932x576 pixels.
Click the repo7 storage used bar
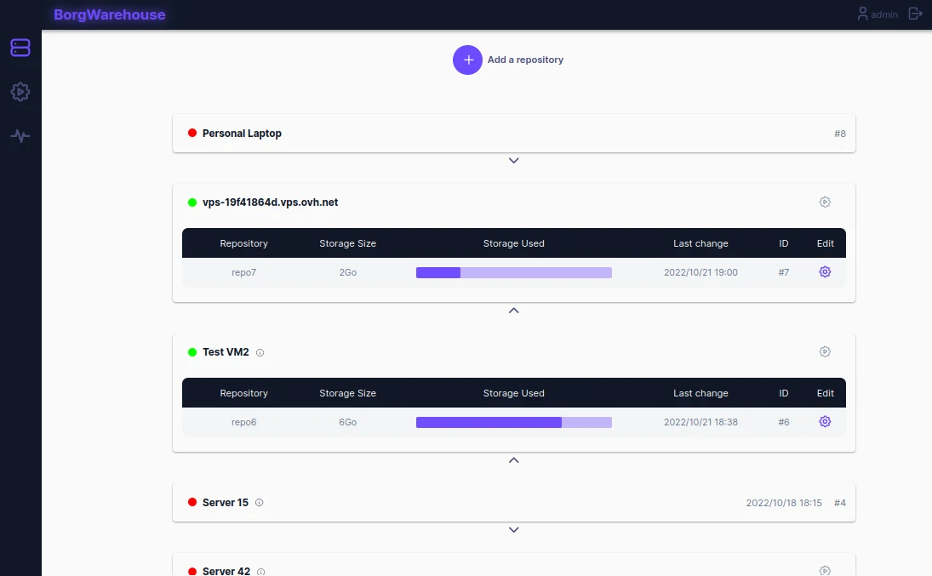[513, 272]
